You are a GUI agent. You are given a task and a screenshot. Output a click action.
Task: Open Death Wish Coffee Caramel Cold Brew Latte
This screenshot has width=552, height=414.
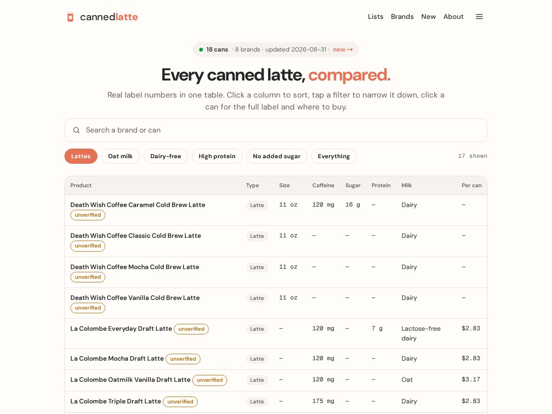tap(138, 205)
